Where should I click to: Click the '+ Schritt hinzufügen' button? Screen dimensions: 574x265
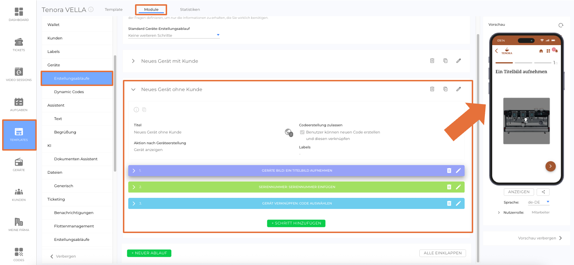tap(296, 223)
